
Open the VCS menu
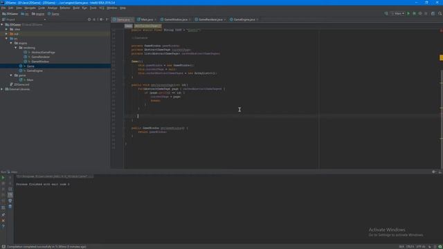pos(102,8)
